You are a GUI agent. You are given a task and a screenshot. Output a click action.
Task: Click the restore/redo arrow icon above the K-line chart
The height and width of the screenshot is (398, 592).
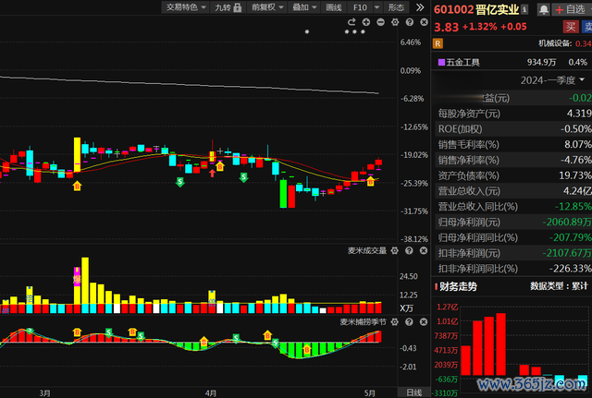click(x=351, y=22)
